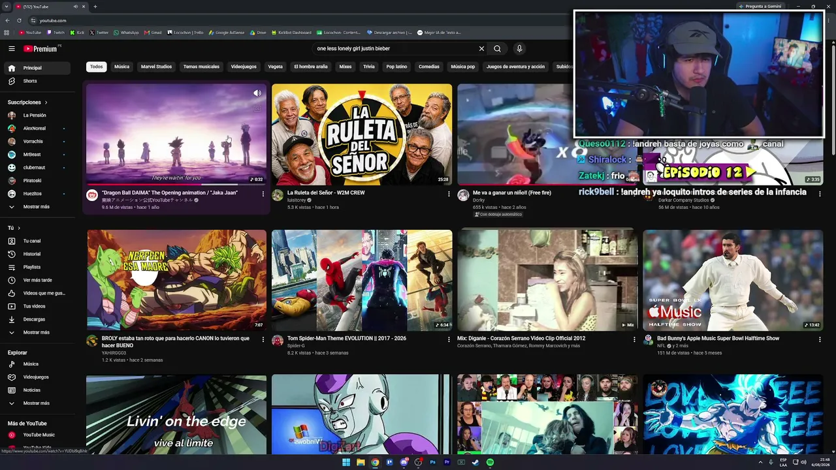Viewport: 836px width, 470px height.
Task: Select the Todos filter chip
Action: [x=97, y=67]
